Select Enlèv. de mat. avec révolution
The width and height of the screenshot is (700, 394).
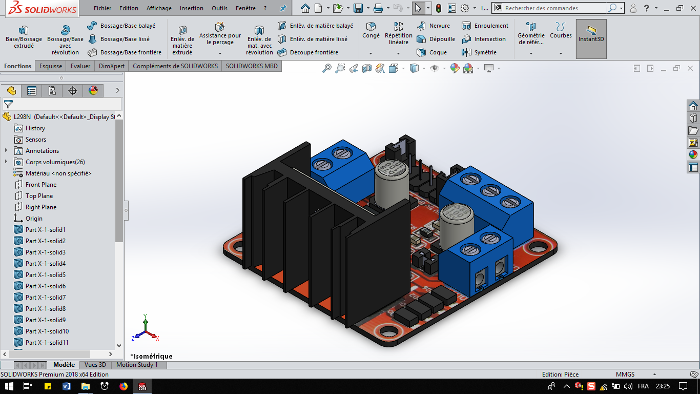259,41
